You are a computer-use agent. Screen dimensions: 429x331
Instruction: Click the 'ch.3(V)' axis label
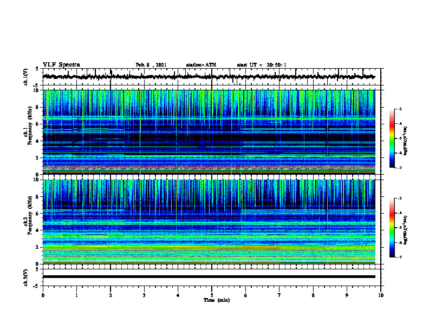[x=25, y=277]
